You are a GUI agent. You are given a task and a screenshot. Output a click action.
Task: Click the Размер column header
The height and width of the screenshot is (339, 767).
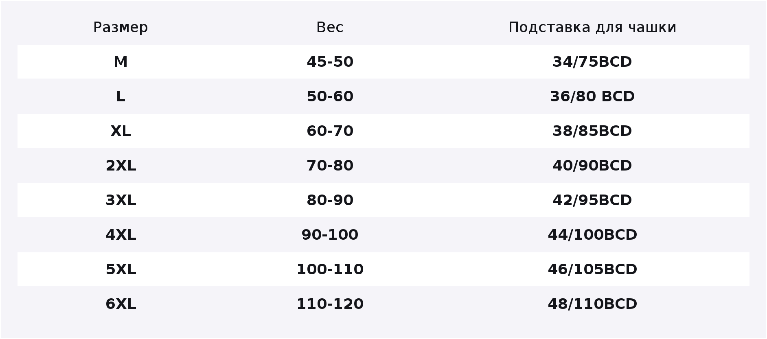point(121,28)
